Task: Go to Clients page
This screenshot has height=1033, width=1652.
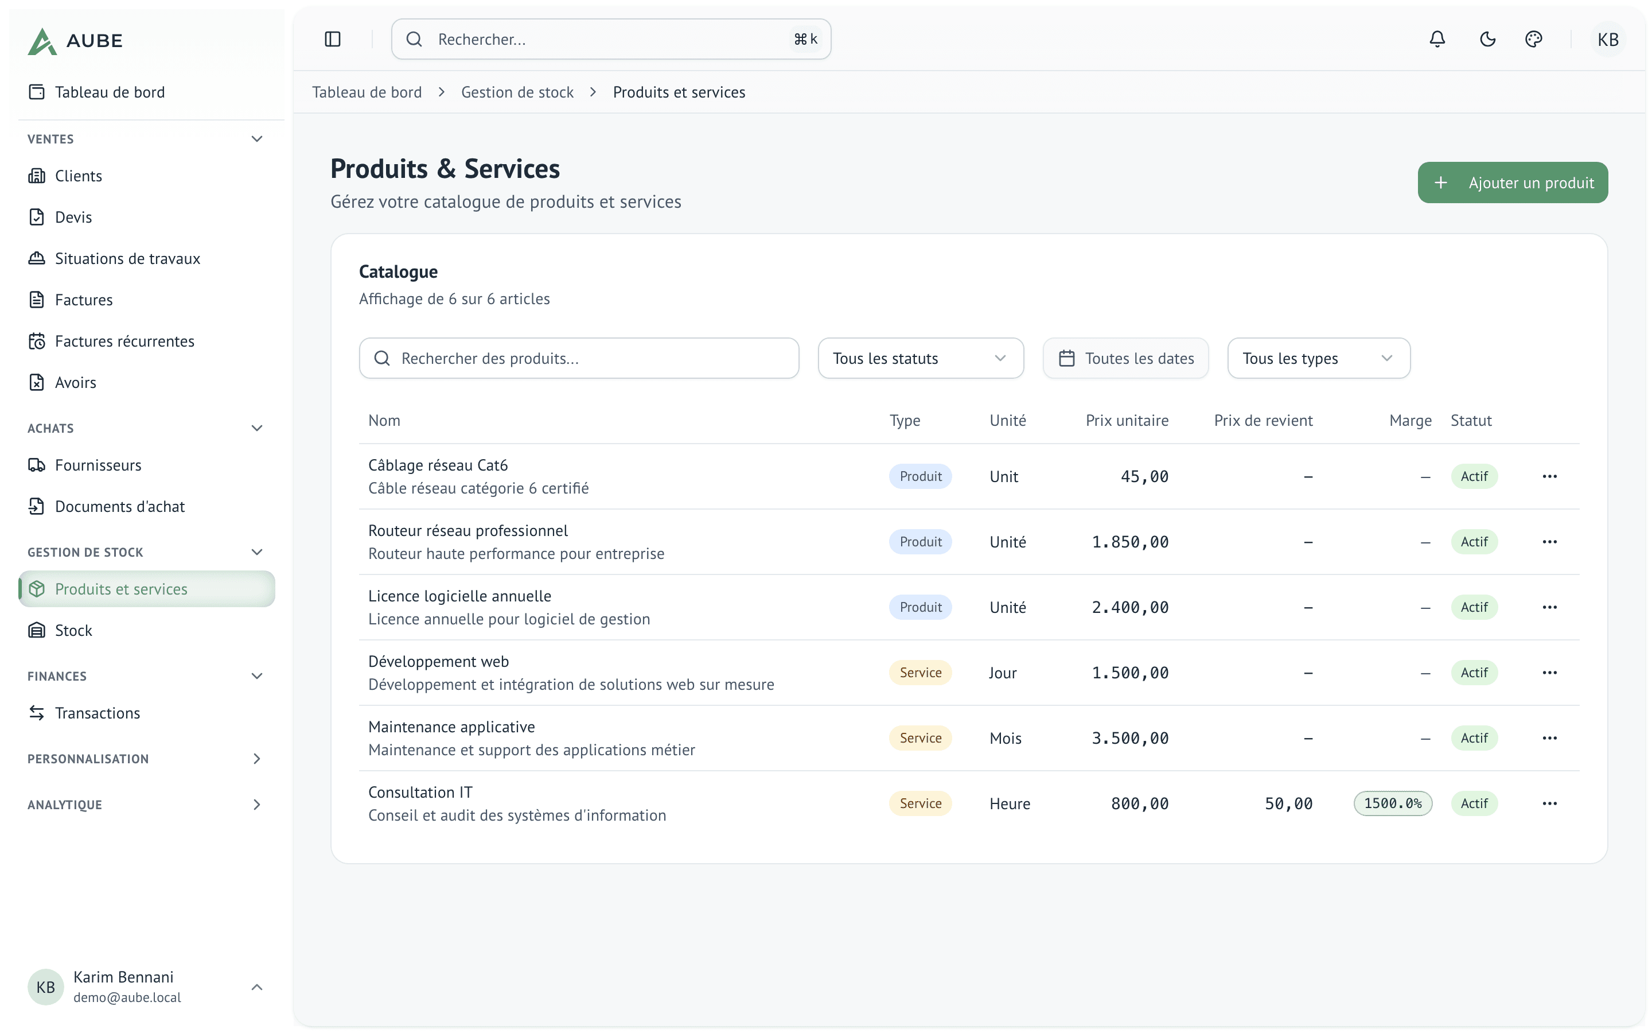Action: coord(147,176)
